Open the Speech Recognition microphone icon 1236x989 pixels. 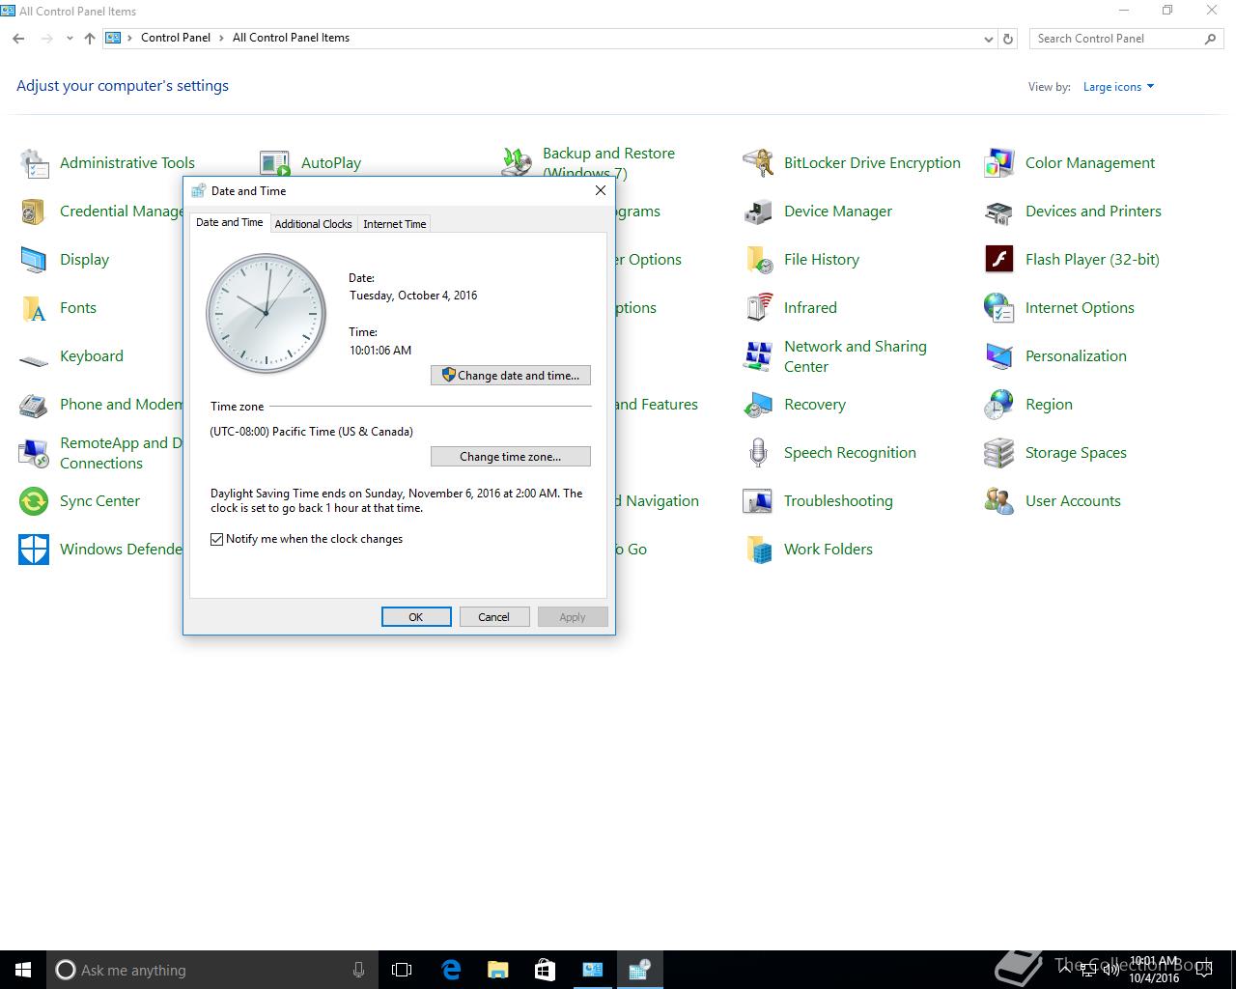pos(758,453)
